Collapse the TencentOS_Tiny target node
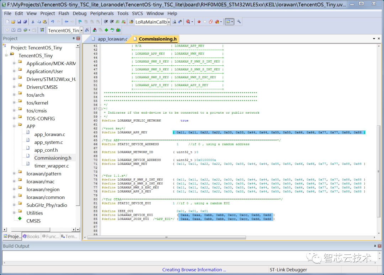 pyautogui.click(x=6, y=55)
